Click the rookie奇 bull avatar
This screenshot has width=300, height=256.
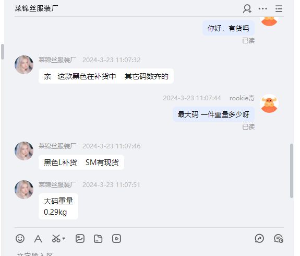click(269, 103)
